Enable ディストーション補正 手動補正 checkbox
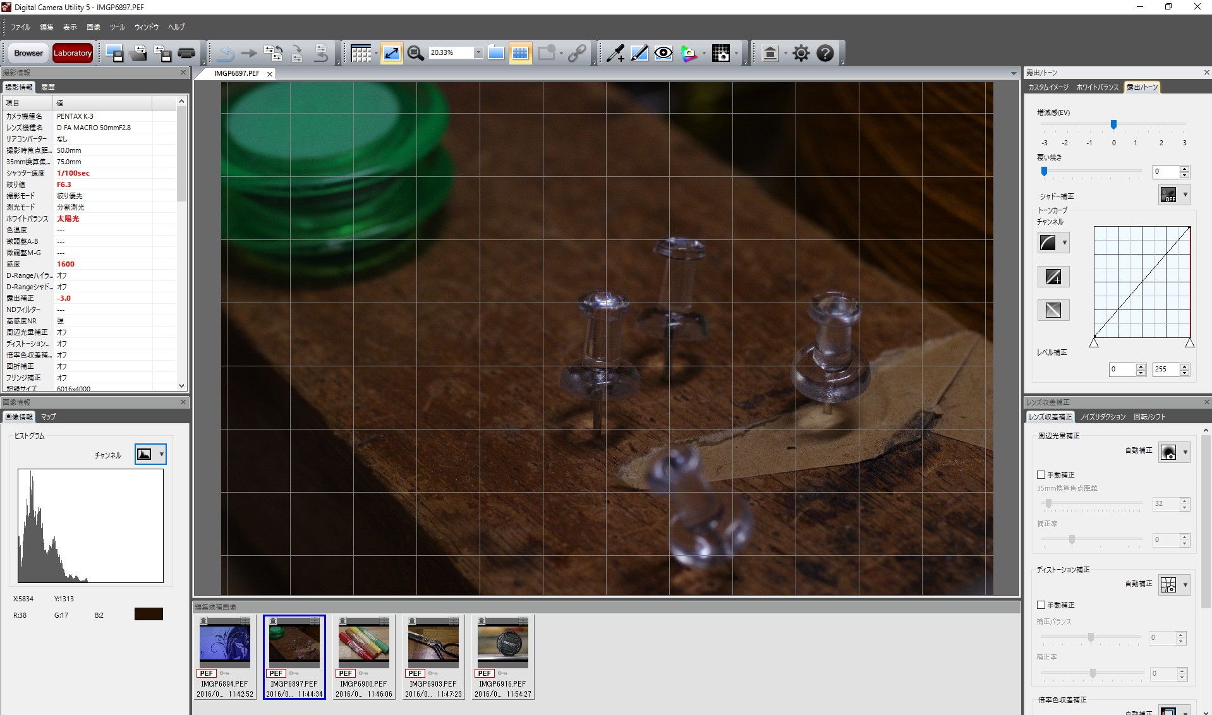1212x715 pixels. click(1041, 605)
